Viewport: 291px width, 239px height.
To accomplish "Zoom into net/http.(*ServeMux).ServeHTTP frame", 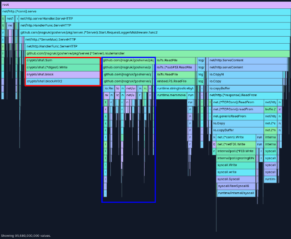I will click(157, 40).
